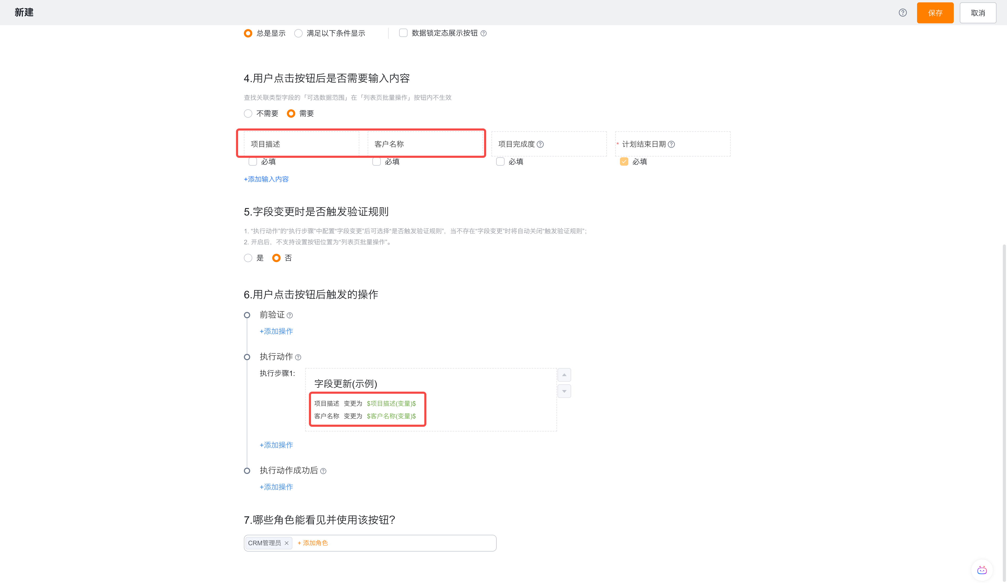Click the help icon beside 项目完成度
This screenshot has height=583, width=1007.
click(540, 144)
